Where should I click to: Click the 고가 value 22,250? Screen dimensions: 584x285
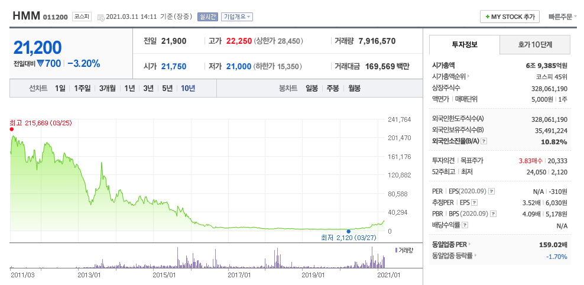pos(239,41)
